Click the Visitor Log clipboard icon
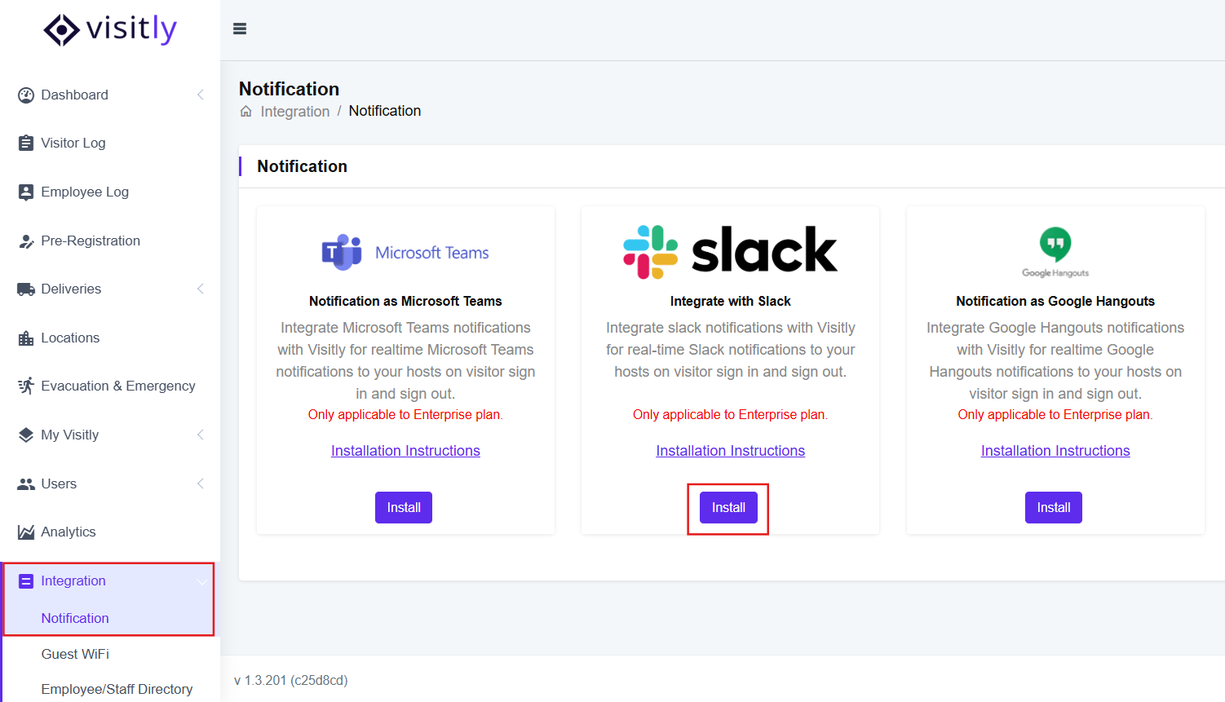The width and height of the screenshot is (1225, 702). pyautogui.click(x=26, y=143)
